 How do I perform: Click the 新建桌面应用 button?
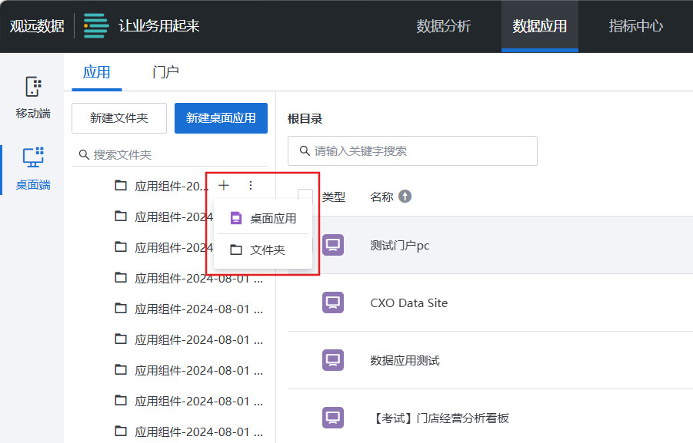pyautogui.click(x=221, y=118)
